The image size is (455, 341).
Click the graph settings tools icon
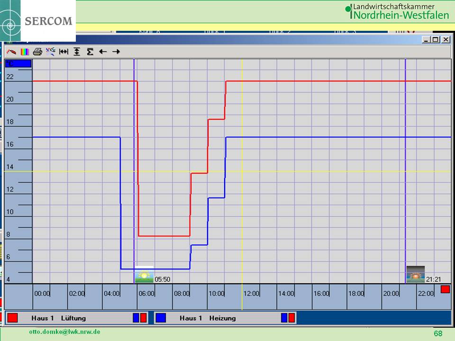51,52
